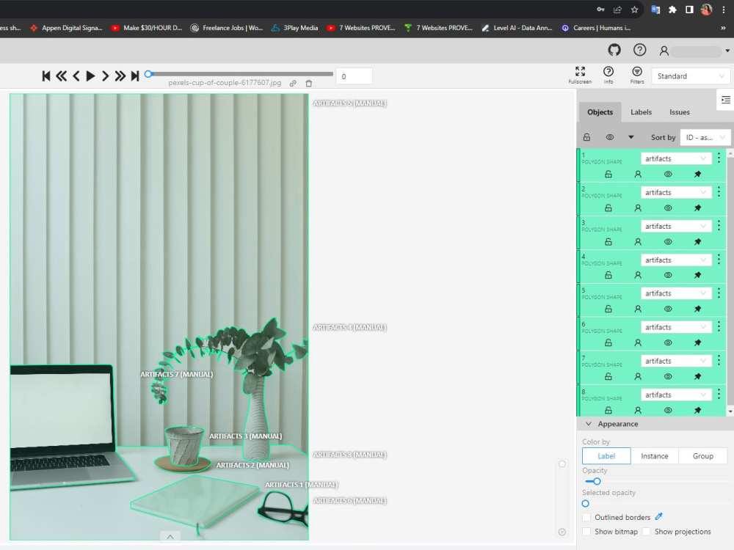Copy link icon beside the filename
The height and width of the screenshot is (550, 734).
(x=293, y=84)
